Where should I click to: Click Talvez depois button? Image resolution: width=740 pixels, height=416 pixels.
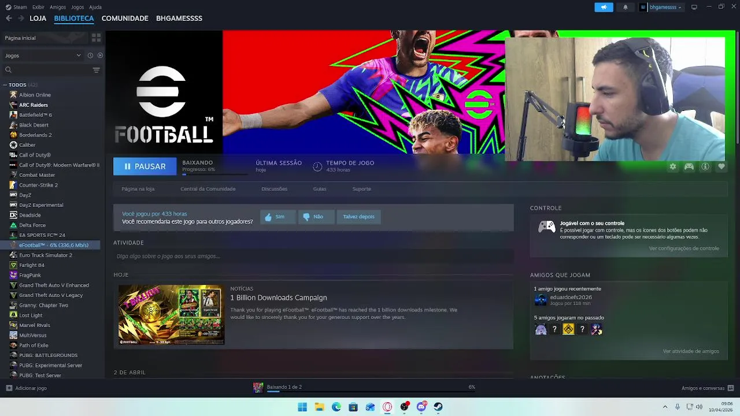tap(358, 217)
